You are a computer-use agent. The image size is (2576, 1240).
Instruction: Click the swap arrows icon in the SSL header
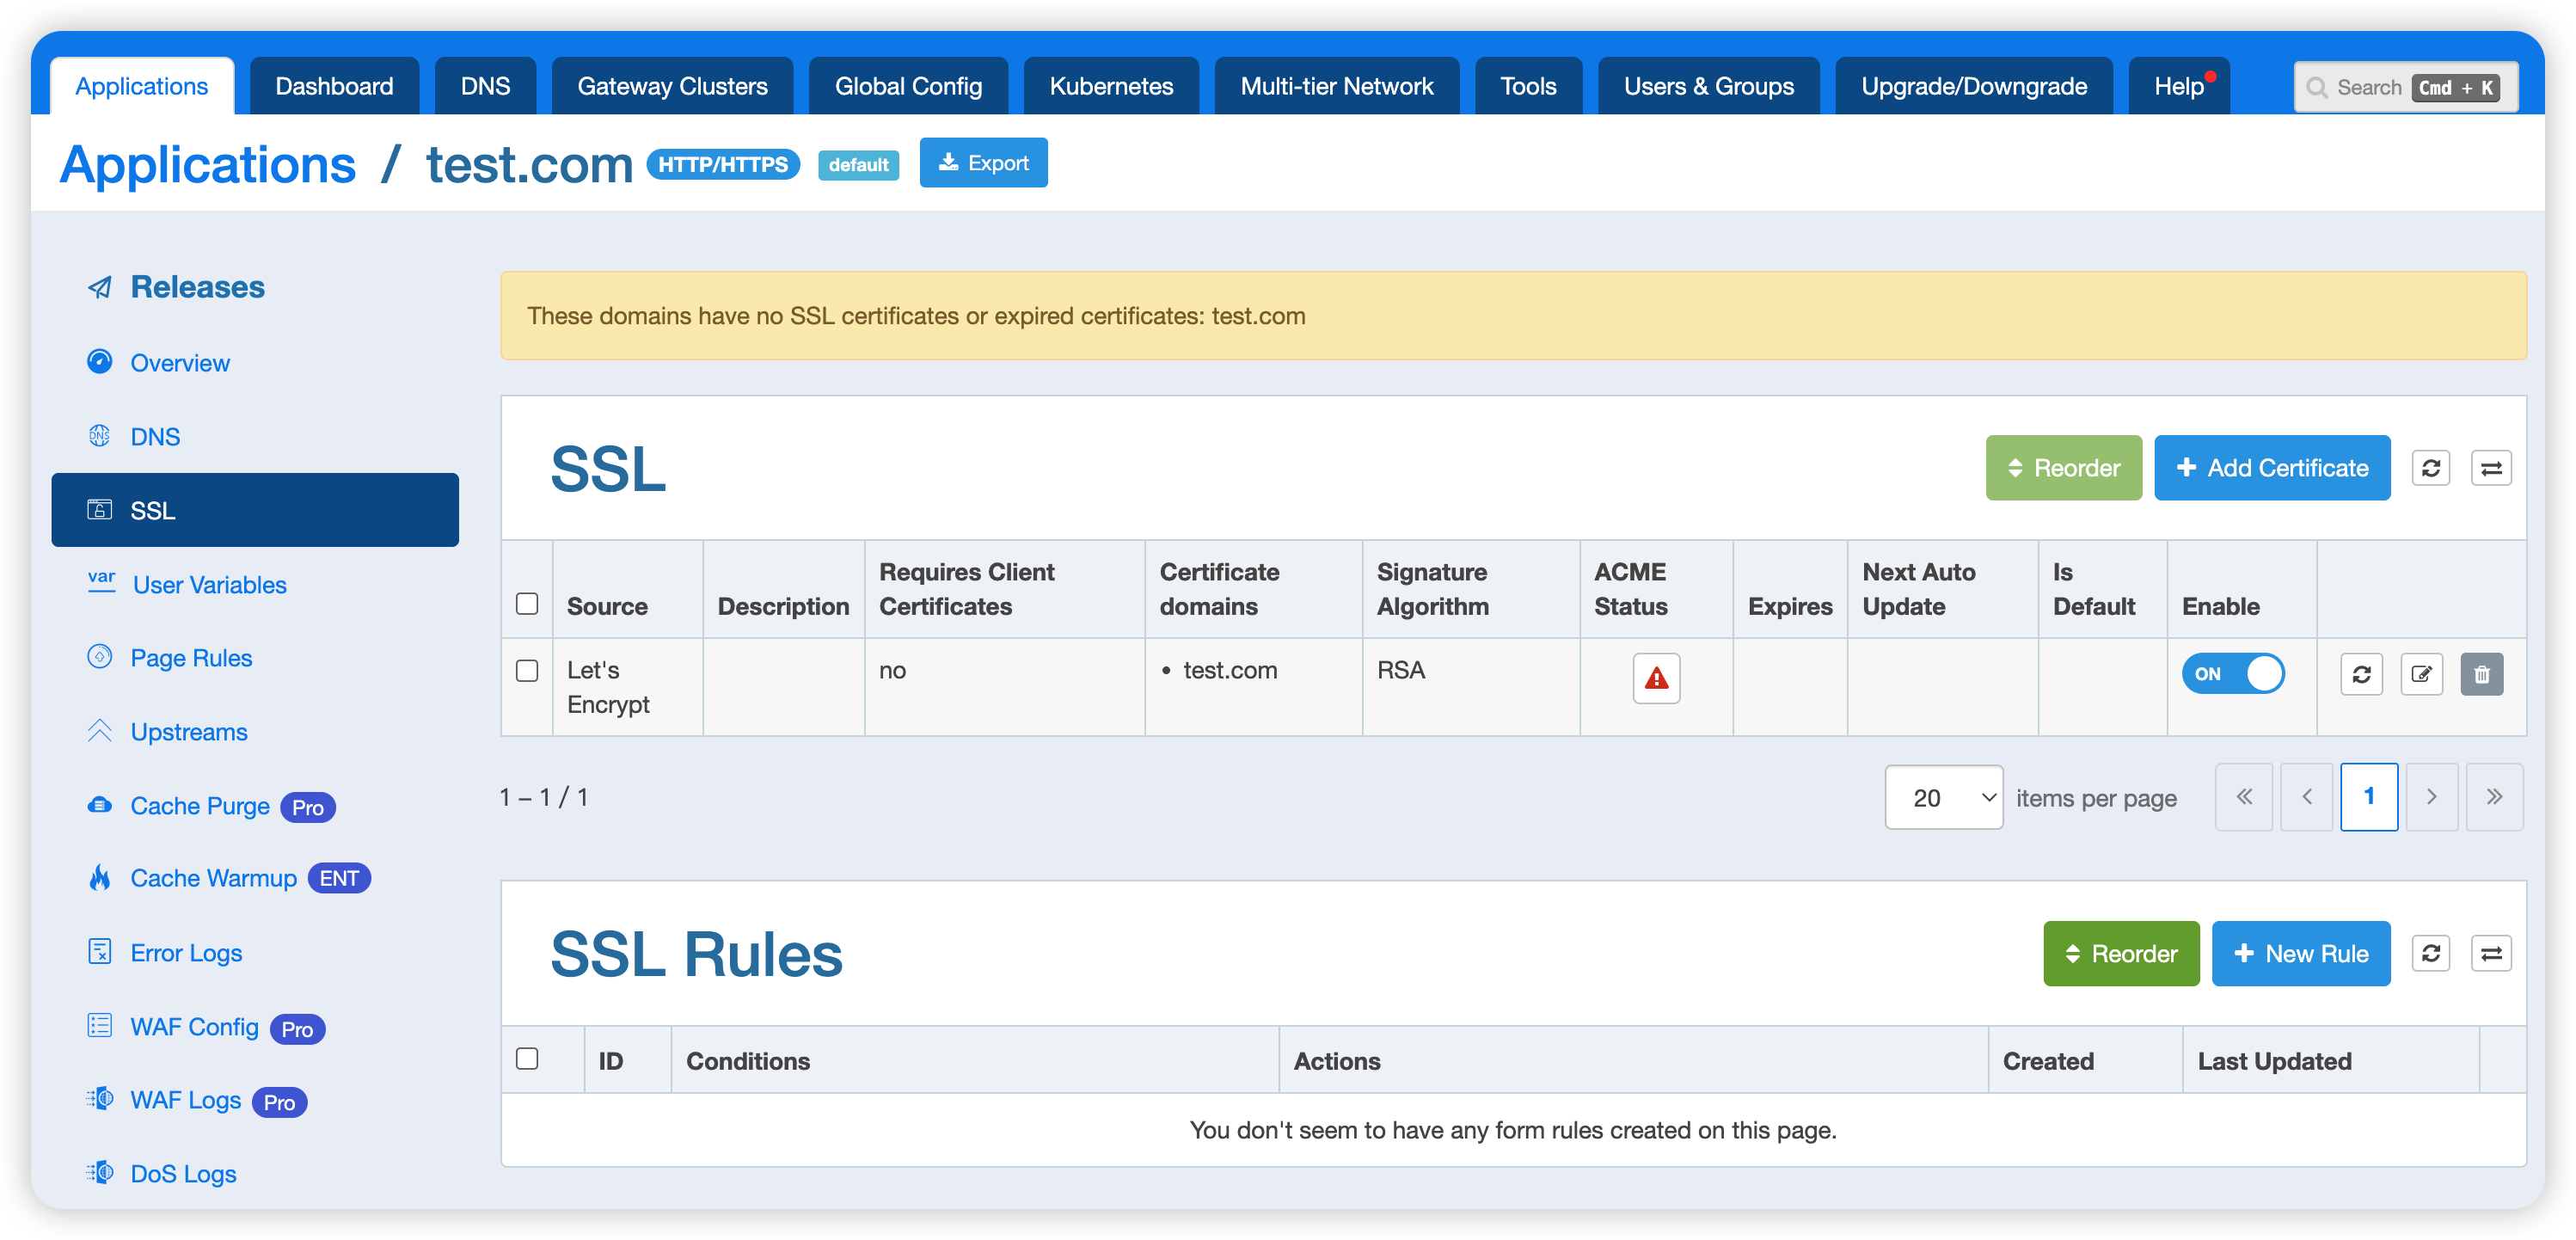coord(2491,468)
